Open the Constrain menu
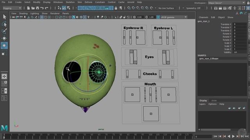This screenshot has height=140, width=250. [100, 2]
